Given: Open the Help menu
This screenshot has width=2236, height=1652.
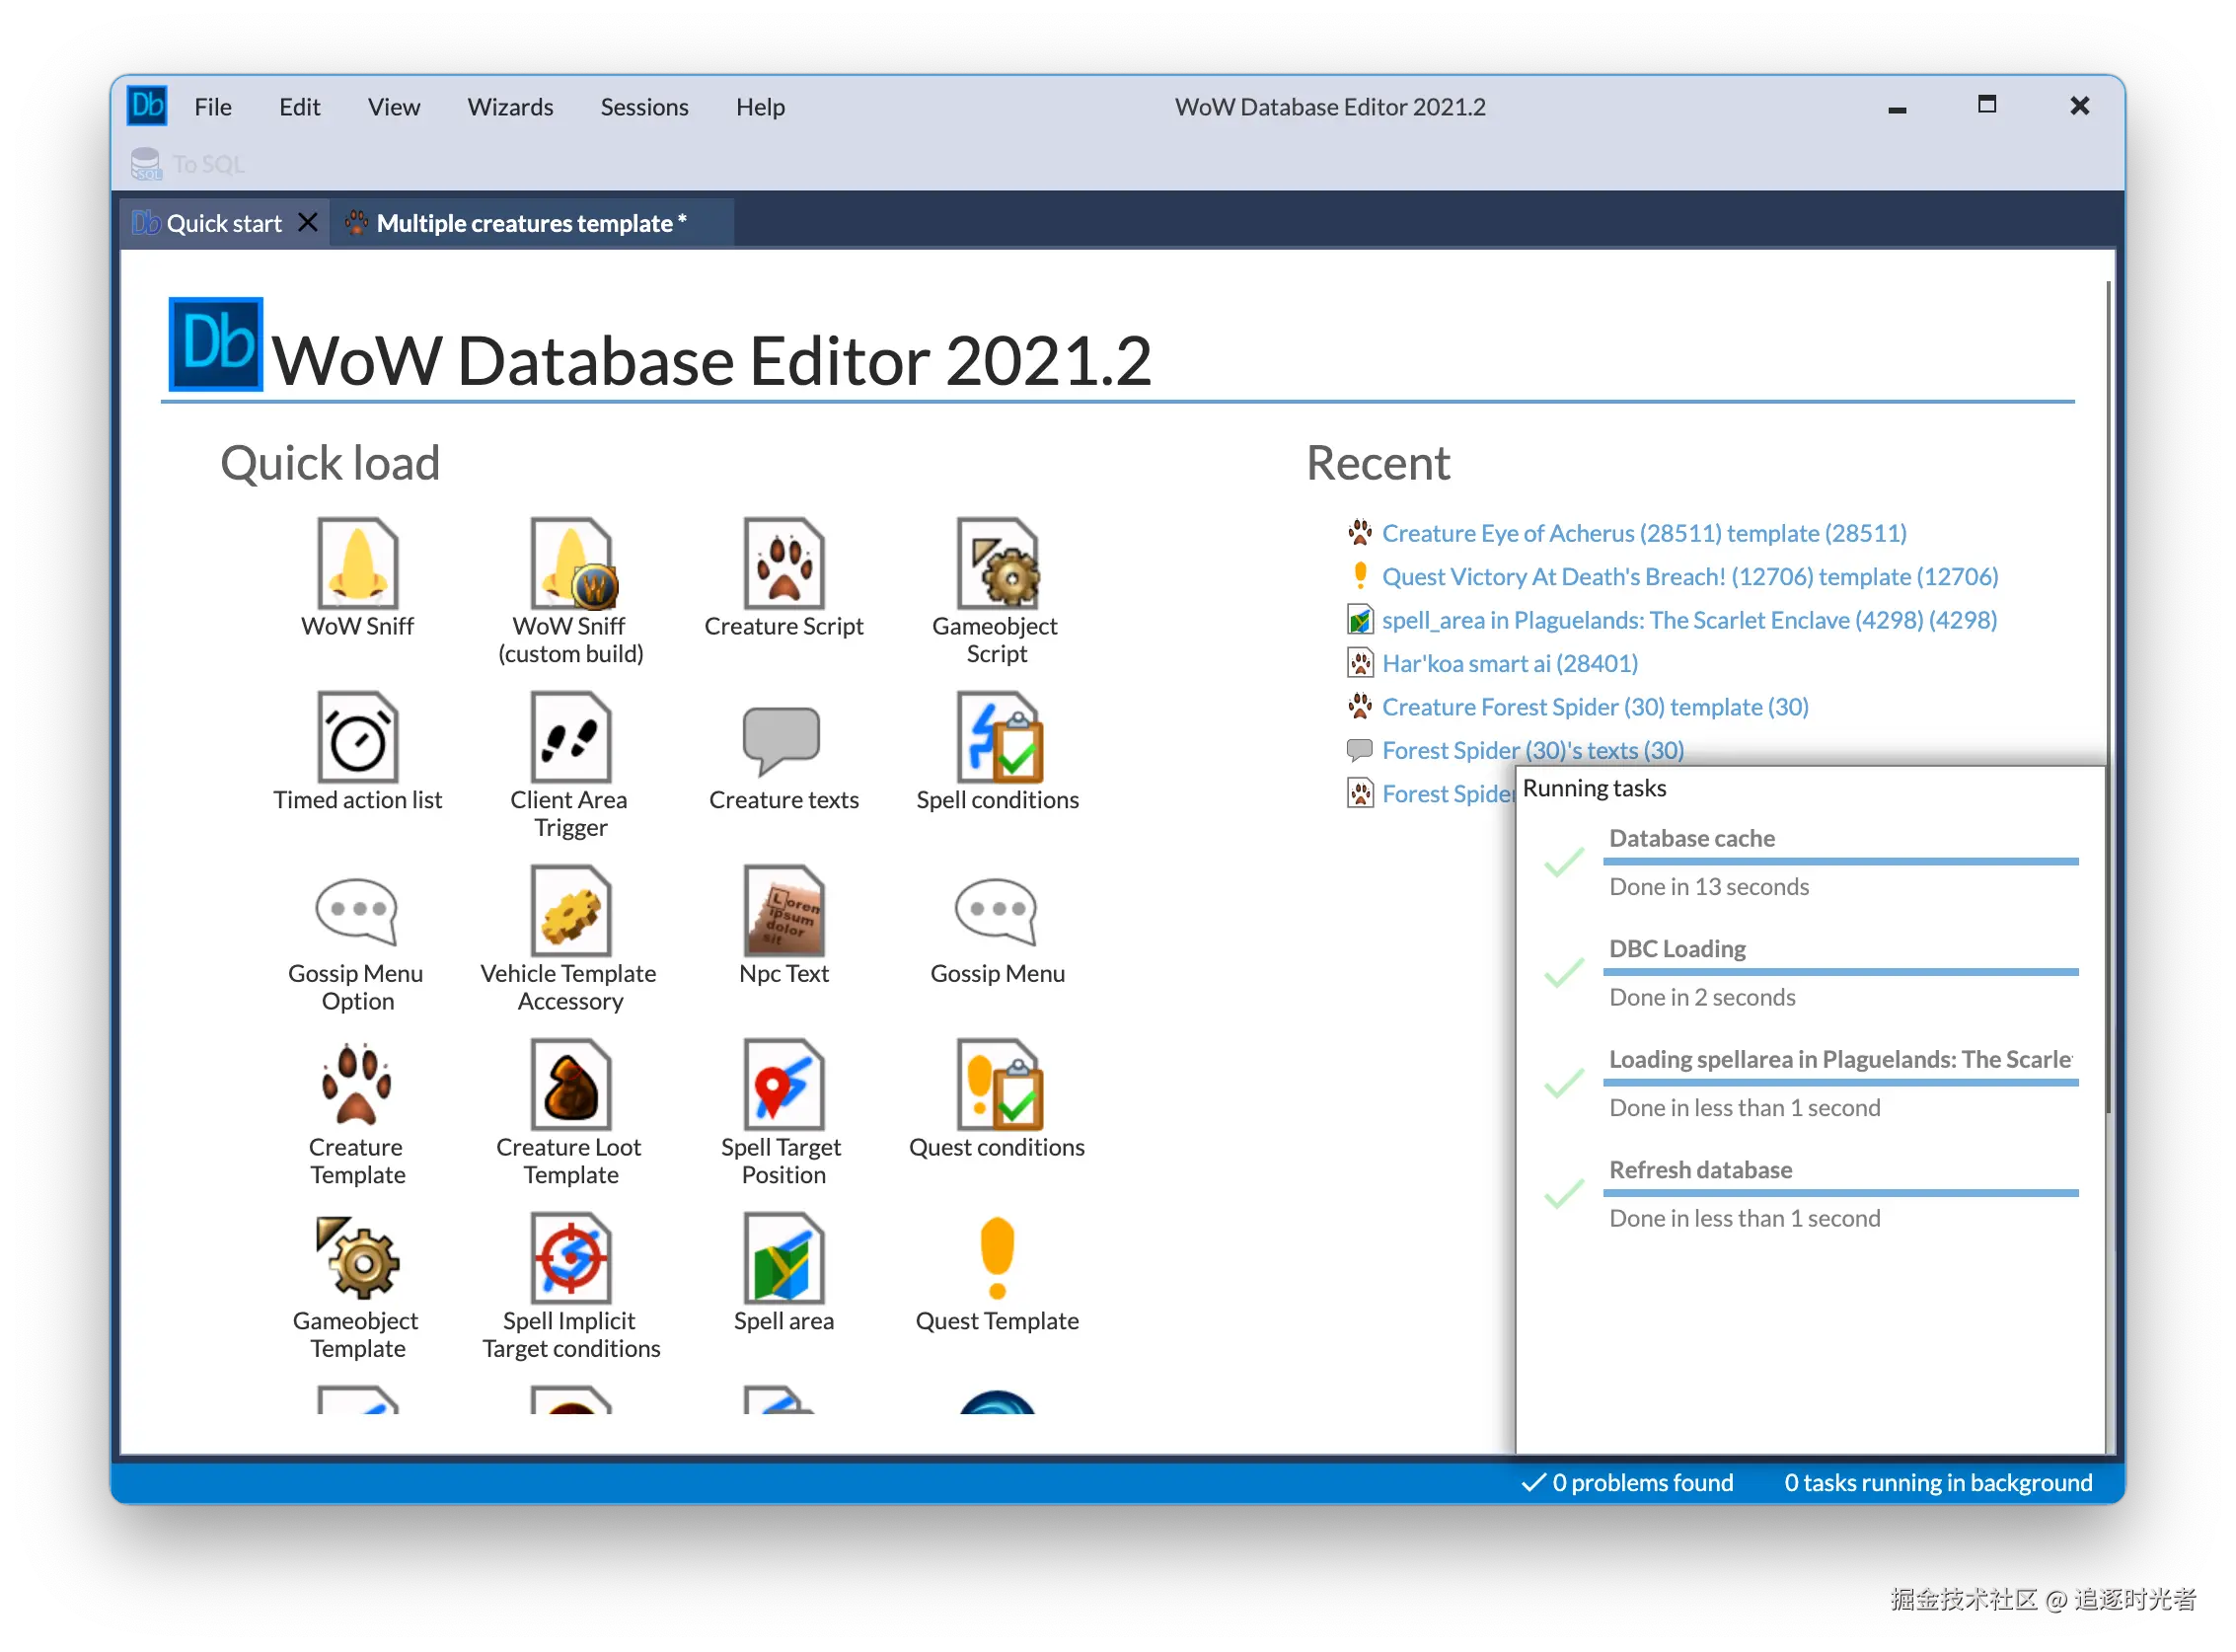Looking at the screenshot, I should point(760,107).
